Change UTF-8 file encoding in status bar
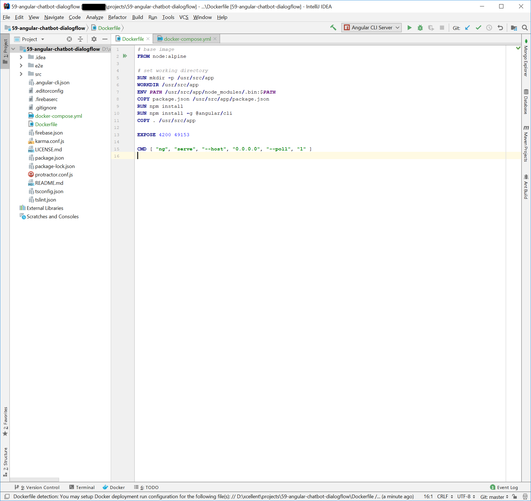Viewport: 531px width, 501px height. coord(466,497)
